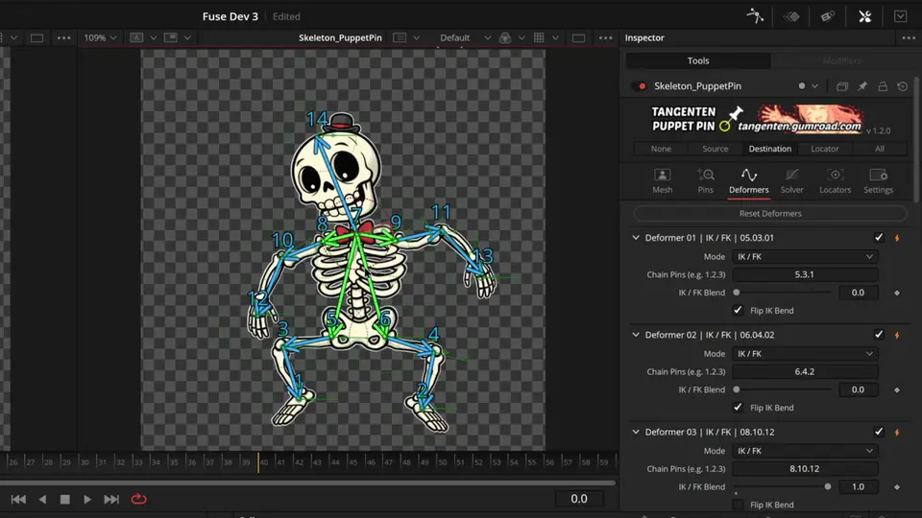Open the Deformer 01 Mode dropdown
This screenshot has height=518, width=922.
click(805, 257)
